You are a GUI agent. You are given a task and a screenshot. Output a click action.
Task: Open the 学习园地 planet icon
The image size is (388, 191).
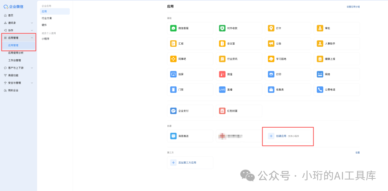coord(271,59)
